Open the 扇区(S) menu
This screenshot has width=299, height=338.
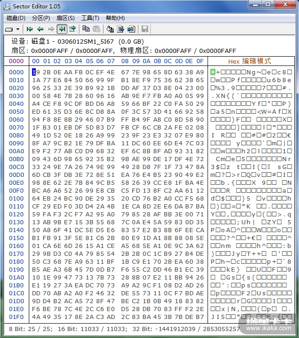click(x=65, y=18)
